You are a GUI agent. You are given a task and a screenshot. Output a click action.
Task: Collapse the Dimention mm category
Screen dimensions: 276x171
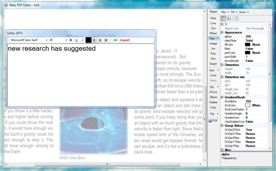click(x=222, y=77)
